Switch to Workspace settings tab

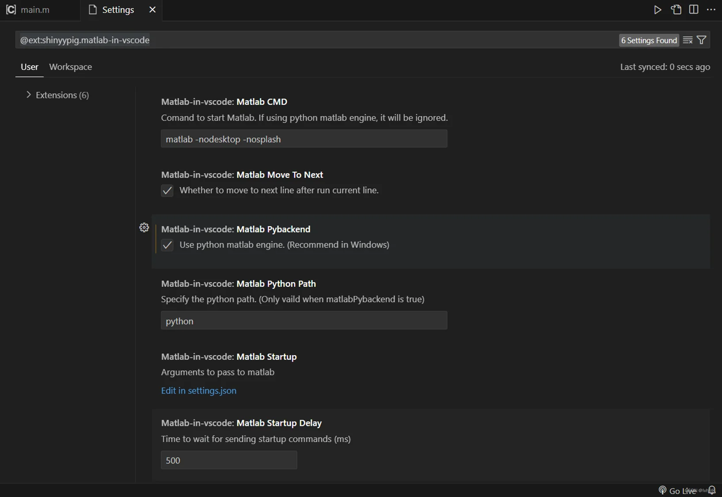(71, 67)
